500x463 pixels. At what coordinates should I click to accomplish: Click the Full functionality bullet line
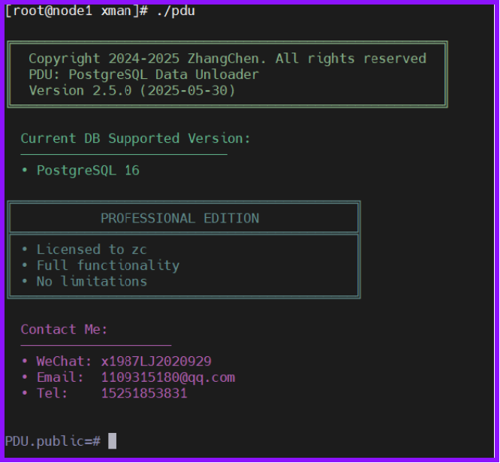pyautogui.click(x=107, y=265)
